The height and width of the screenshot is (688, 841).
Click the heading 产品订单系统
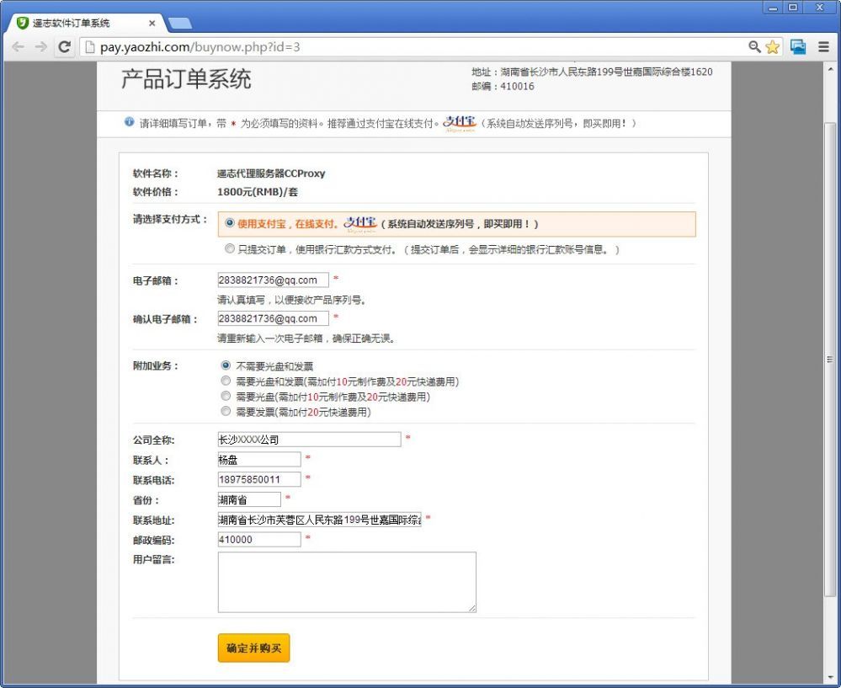[186, 79]
